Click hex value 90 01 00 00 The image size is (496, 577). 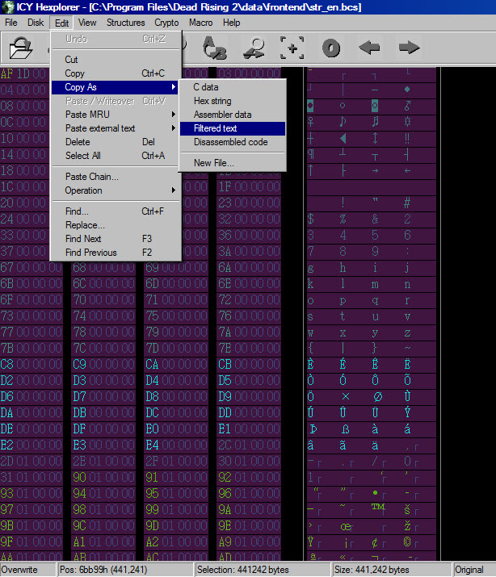[103, 477]
